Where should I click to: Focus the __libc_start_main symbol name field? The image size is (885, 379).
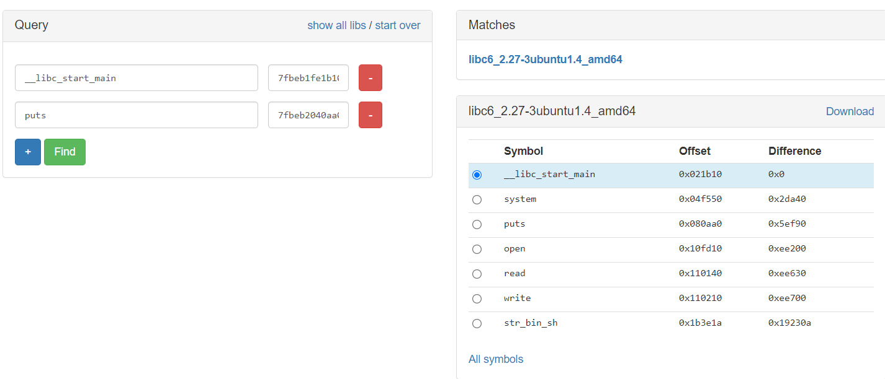(x=137, y=78)
